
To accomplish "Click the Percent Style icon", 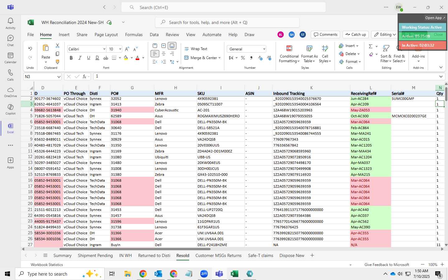I will pos(243,58).
